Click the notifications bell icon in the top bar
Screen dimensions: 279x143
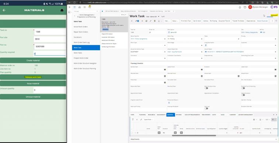click(x=240, y=7)
